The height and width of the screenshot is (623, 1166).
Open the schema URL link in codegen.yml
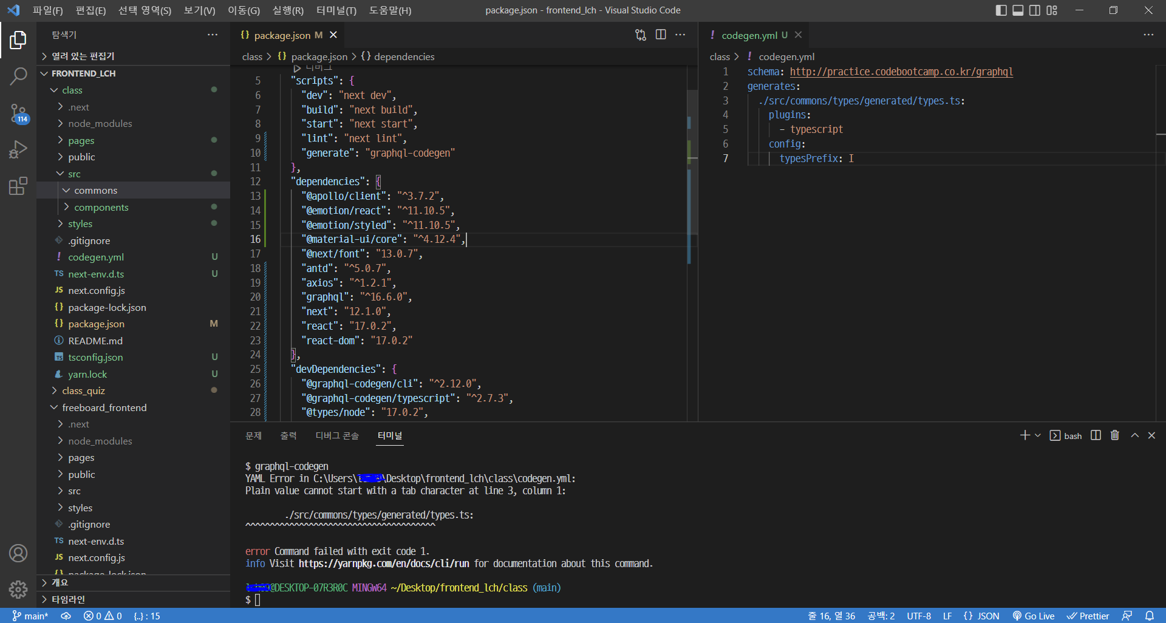coord(901,72)
